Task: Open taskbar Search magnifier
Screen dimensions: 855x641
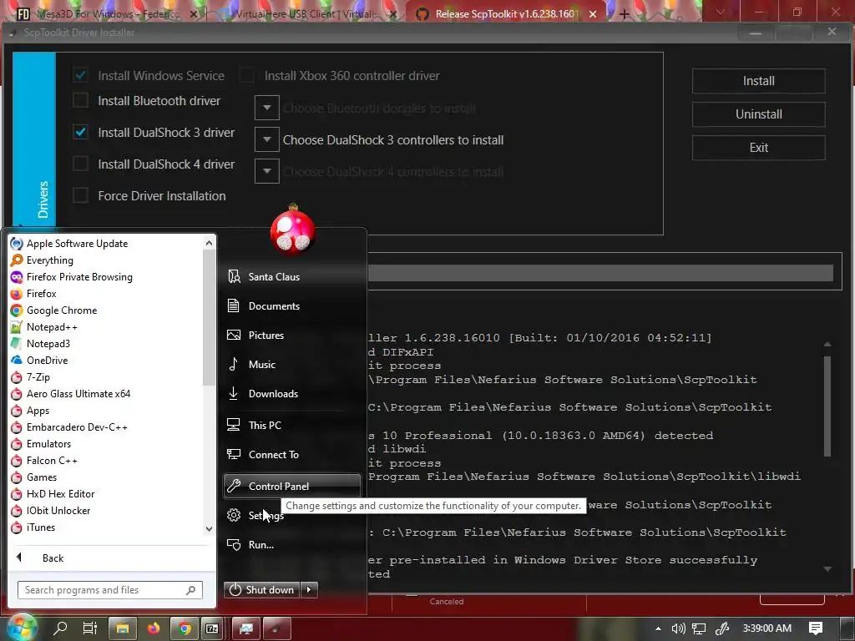Action: point(60,628)
